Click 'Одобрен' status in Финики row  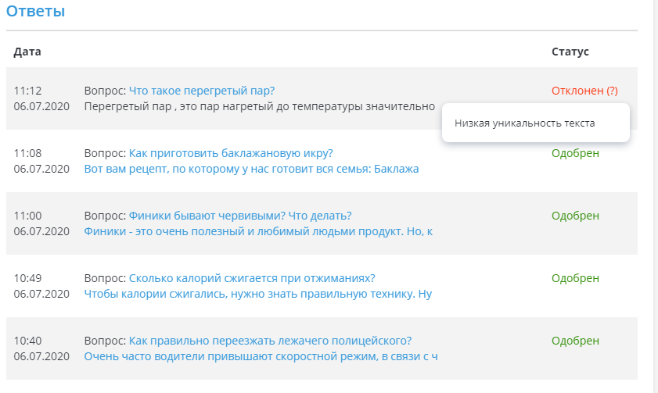pyautogui.click(x=575, y=216)
